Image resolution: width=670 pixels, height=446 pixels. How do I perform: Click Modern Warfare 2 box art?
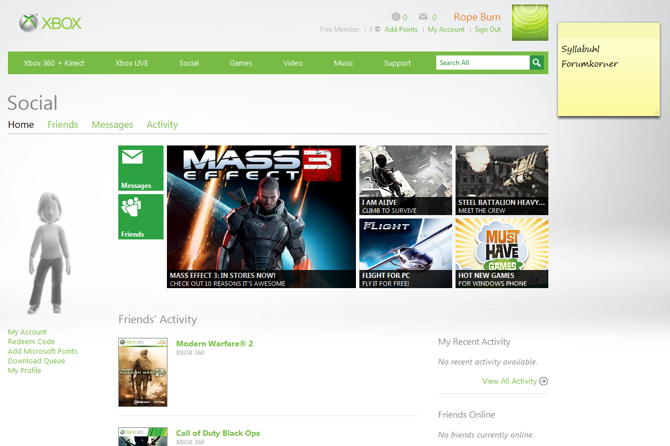coord(143,372)
